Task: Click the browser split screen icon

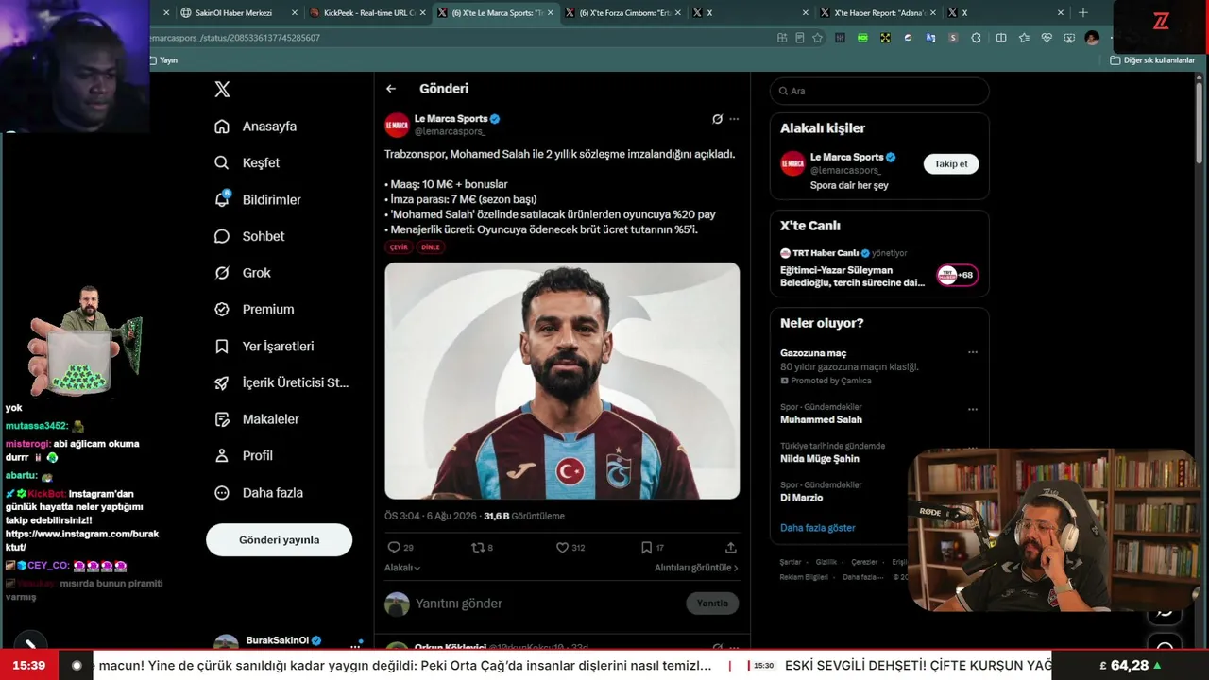Action: click(x=1001, y=38)
